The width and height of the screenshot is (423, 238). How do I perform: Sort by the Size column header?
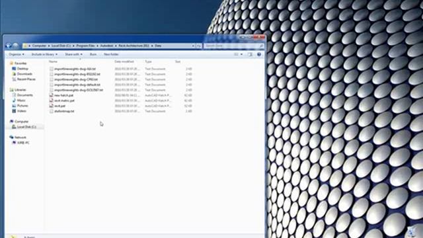click(x=178, y=61)
